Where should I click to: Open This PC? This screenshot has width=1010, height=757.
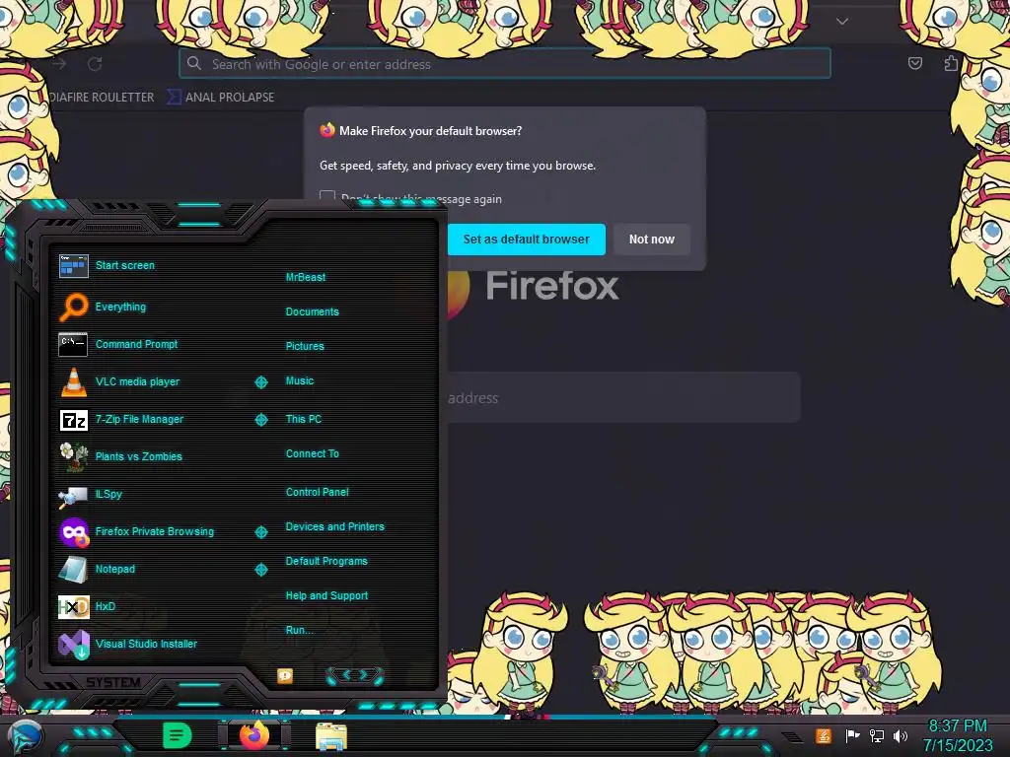coord(304,418)
